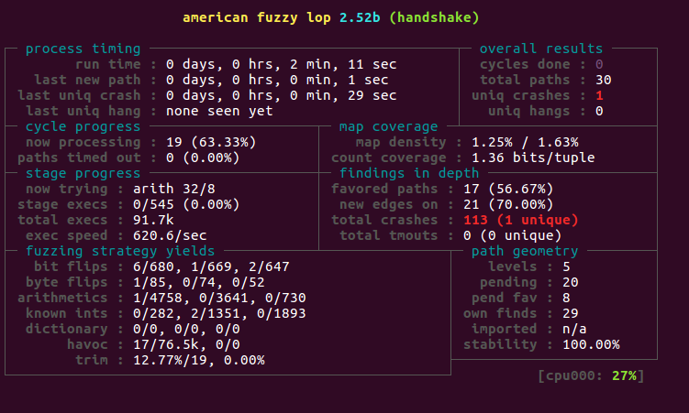Screen dimensions: 689x413
Task: Select arithmetics '1/4758, 0/3641, 0/730'
Action: [219, 298]
